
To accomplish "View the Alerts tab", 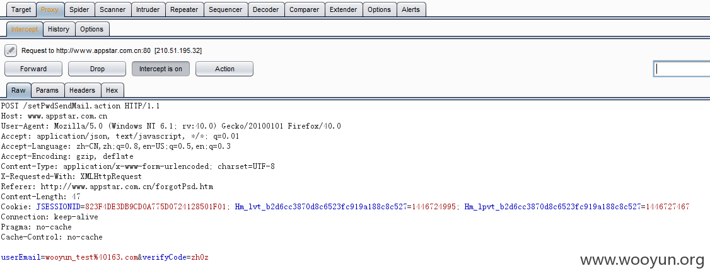I will coord(410,9).
